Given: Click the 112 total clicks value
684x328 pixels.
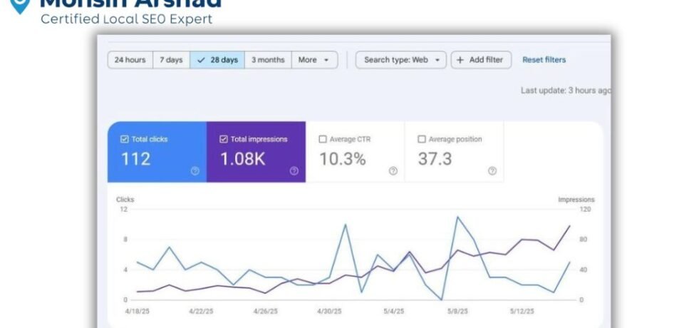Looking at the screenshot, I should point(135,159).
